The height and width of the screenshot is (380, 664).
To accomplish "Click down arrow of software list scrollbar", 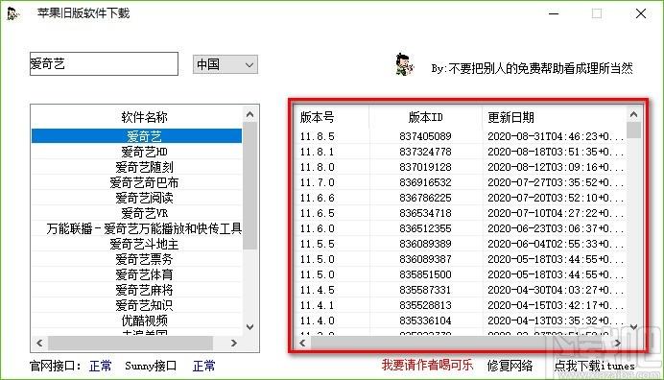I will tap(249, 327).
